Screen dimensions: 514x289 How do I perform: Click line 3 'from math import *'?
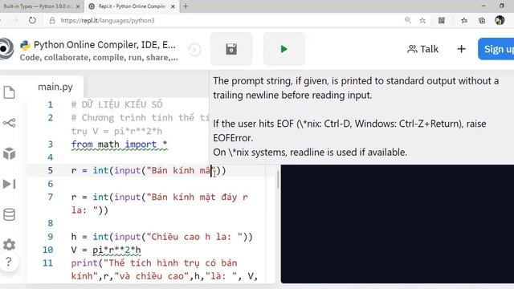tap(120, 144)
